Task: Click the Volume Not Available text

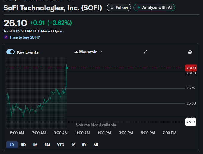Action: coord(96,125)
